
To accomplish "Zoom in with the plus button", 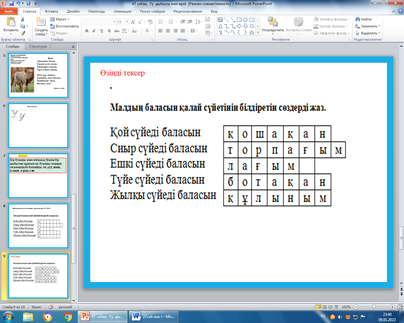I will (392, 307).
